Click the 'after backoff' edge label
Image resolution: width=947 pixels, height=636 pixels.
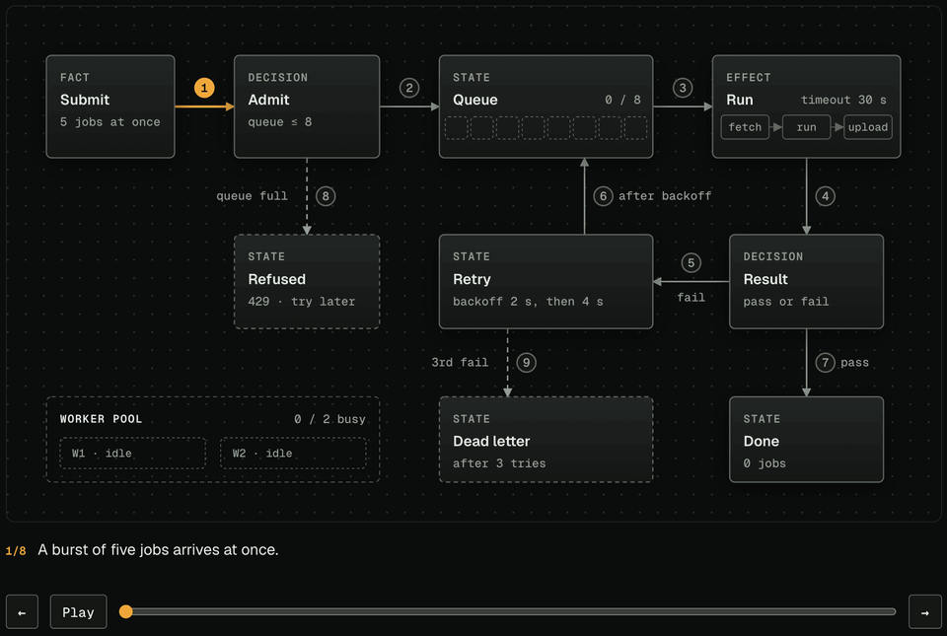tap(665, 196)
